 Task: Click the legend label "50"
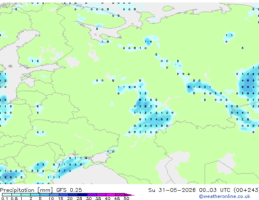click(x=126, y=198)
